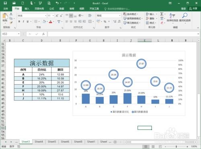Click the Sign in button
Image resolution: width=201 pixels, height=149 pixels.
click(183, 9)
